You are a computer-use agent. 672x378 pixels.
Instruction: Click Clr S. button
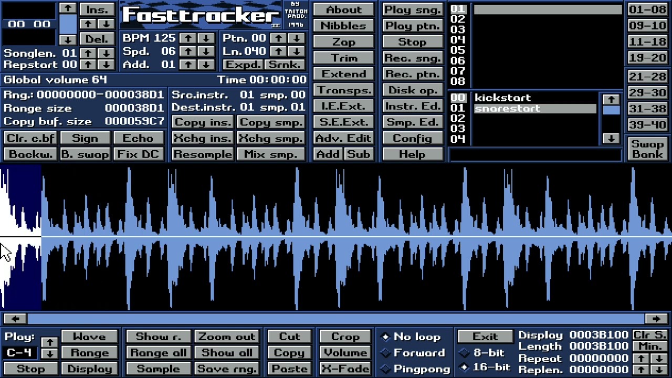[650, 335]
